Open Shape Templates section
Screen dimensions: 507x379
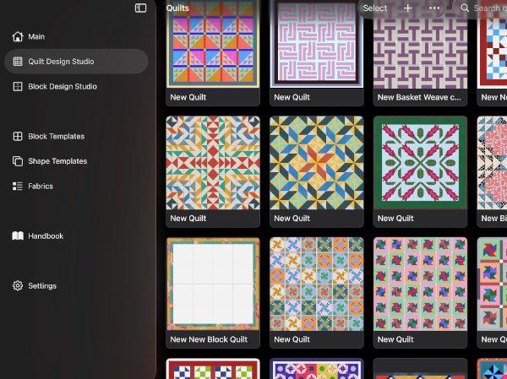click(x=57, y=161)
